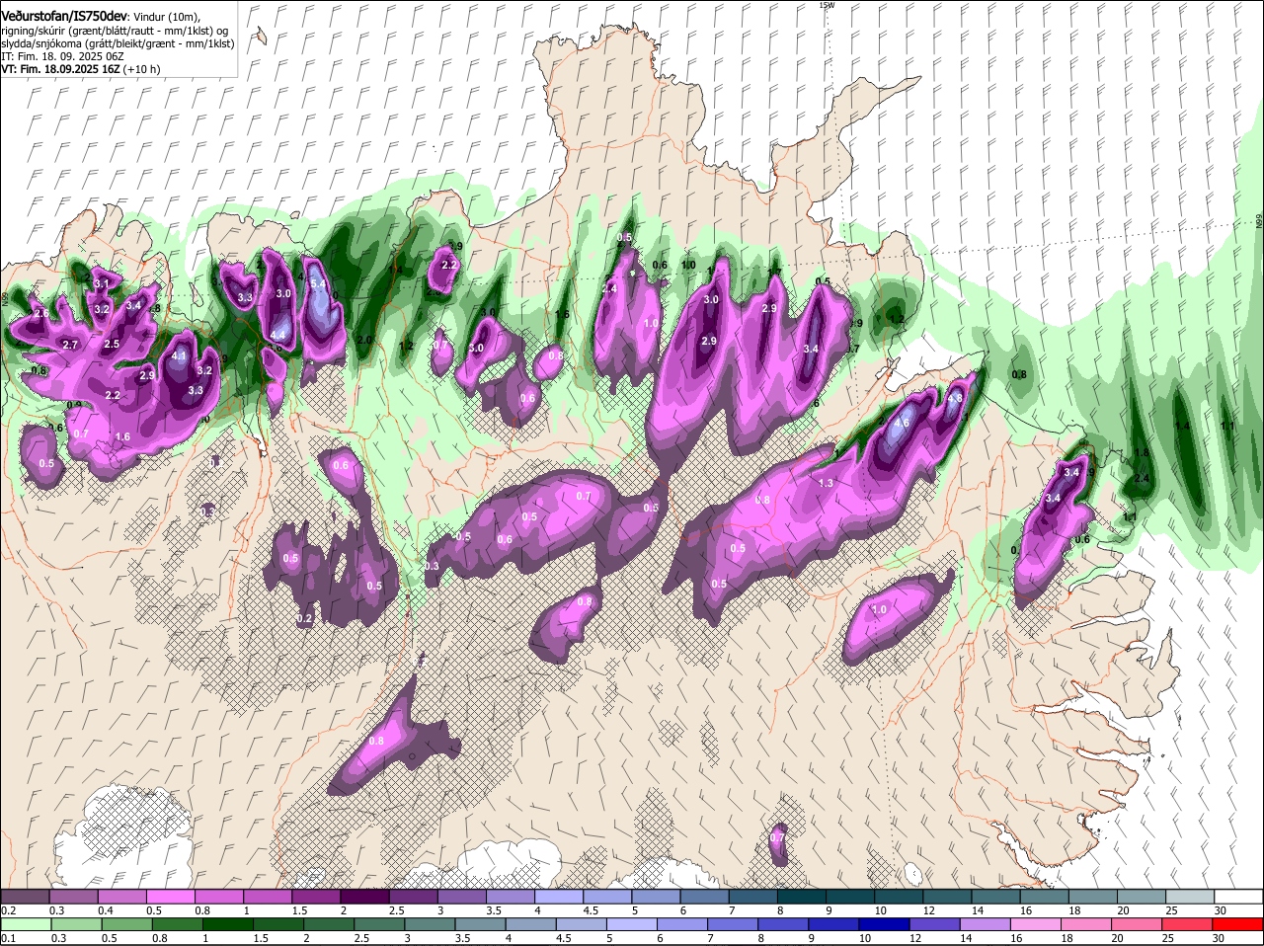Pick the lavender 3.5–4 swatch in the upper legend
Image resolution: width=1264 pixels, height=946 pixels.
pos(511,896)
